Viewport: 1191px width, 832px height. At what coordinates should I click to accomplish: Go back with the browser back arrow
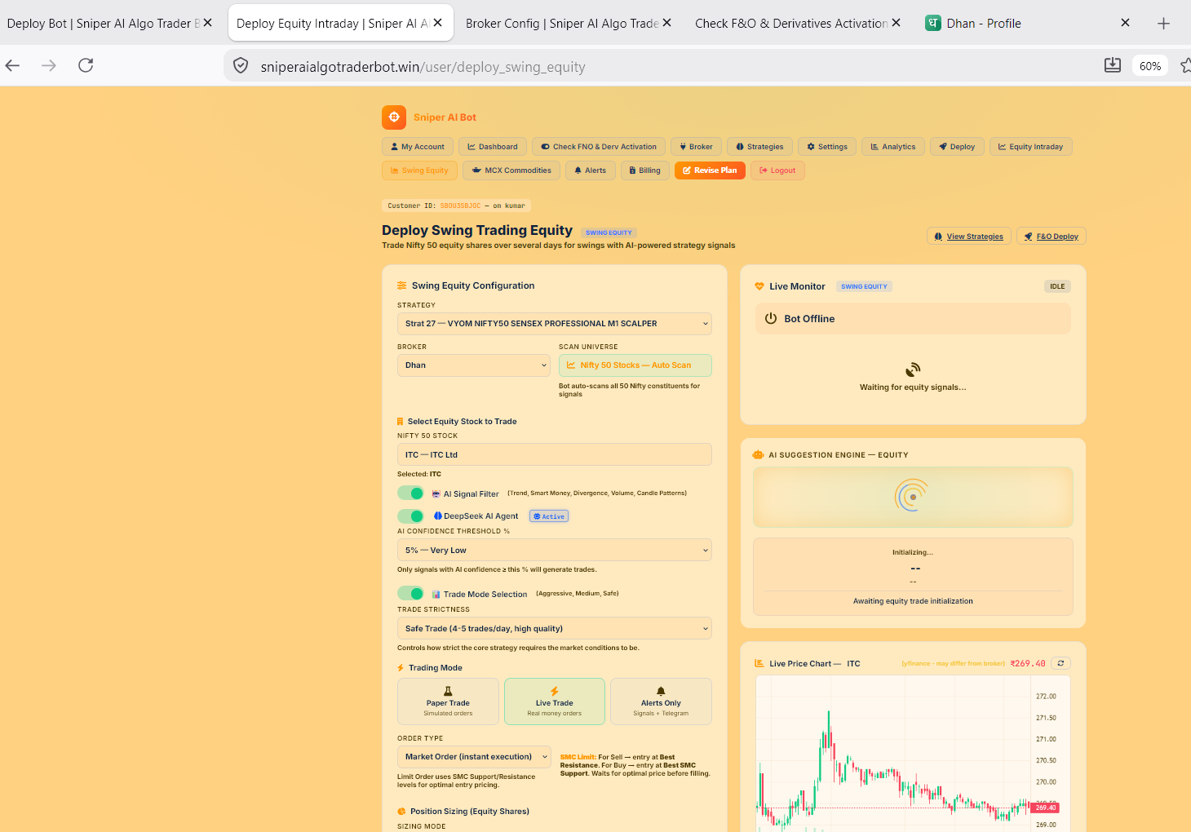(12, 65)
